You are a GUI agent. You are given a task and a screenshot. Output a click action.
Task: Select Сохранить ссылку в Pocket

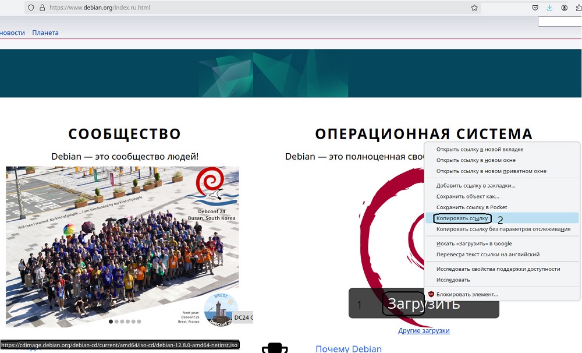tap(502, 207)
